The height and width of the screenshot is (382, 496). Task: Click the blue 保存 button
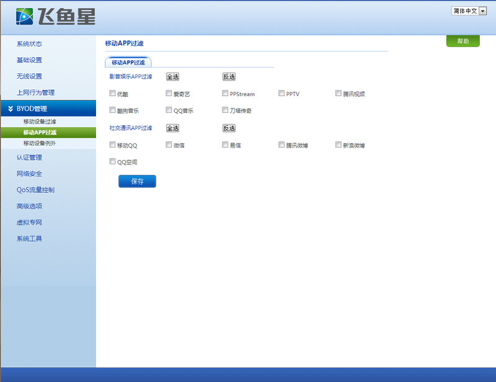pyautogui.click(x=137, y=181)
